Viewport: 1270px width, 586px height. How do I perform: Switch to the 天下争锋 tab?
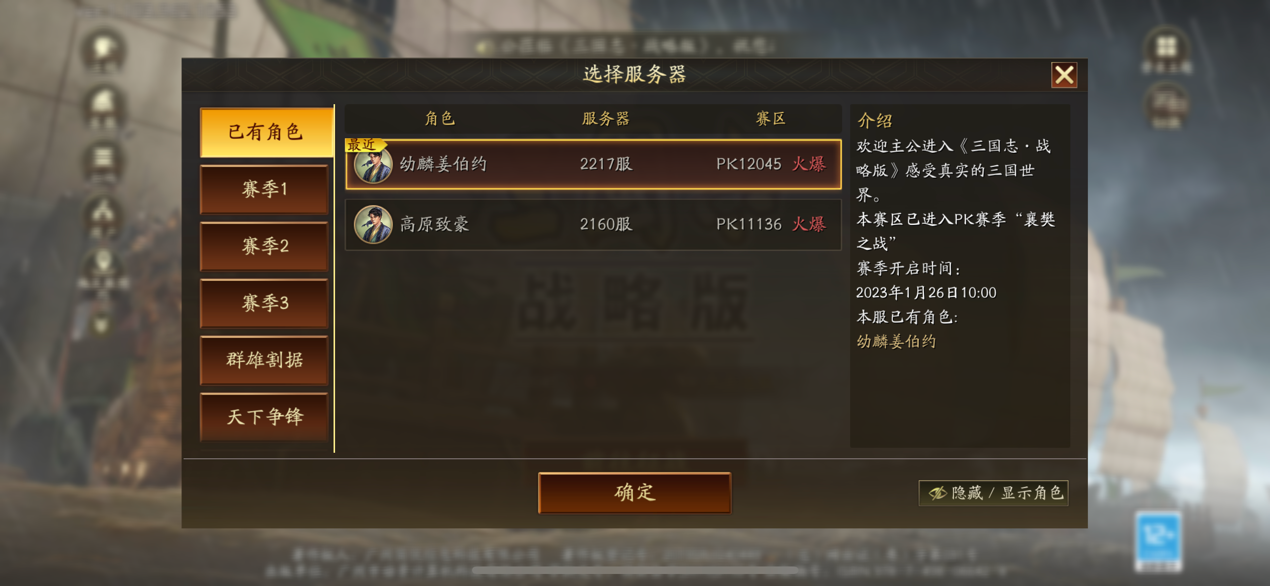coord(264,417)
